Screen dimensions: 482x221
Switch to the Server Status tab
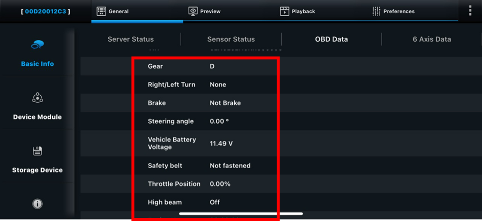click(x=130, y=39)
